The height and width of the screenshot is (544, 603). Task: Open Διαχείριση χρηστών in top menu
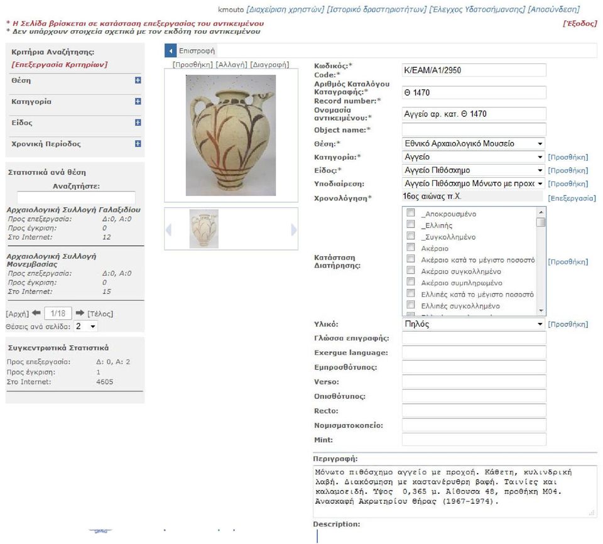tap(285, 9)
